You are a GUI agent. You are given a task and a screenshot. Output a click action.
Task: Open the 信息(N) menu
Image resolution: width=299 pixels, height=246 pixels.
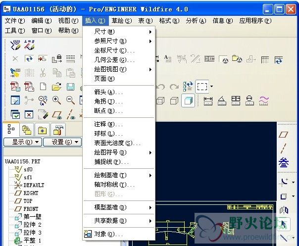click(x=223, y=21)
